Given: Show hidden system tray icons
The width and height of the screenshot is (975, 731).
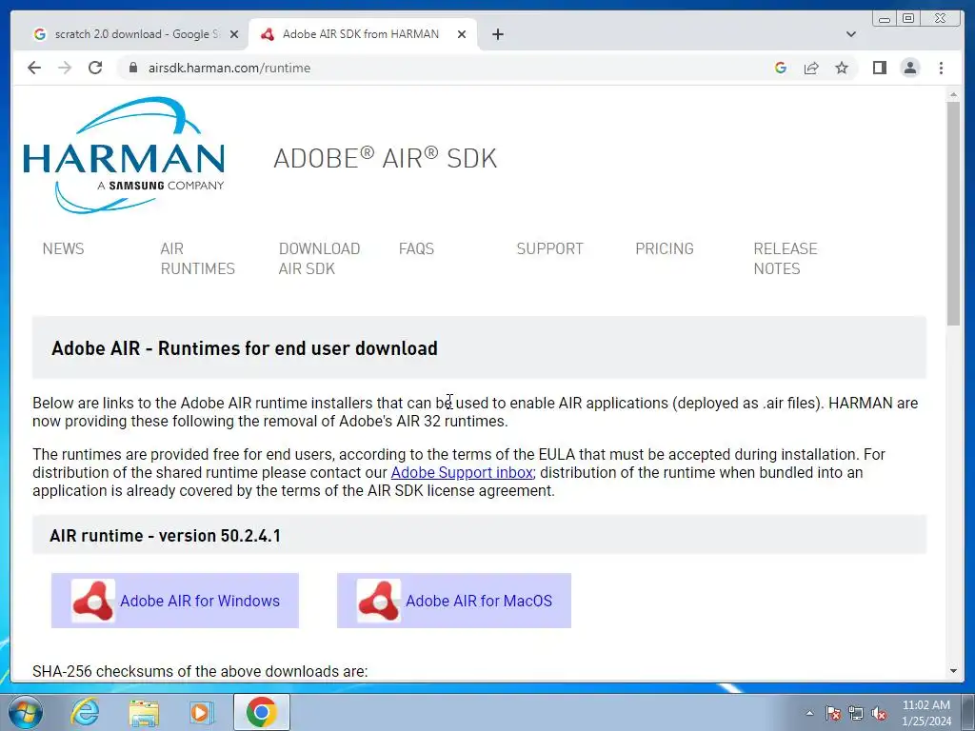Looking at the screenshot, I should [809, 713].
